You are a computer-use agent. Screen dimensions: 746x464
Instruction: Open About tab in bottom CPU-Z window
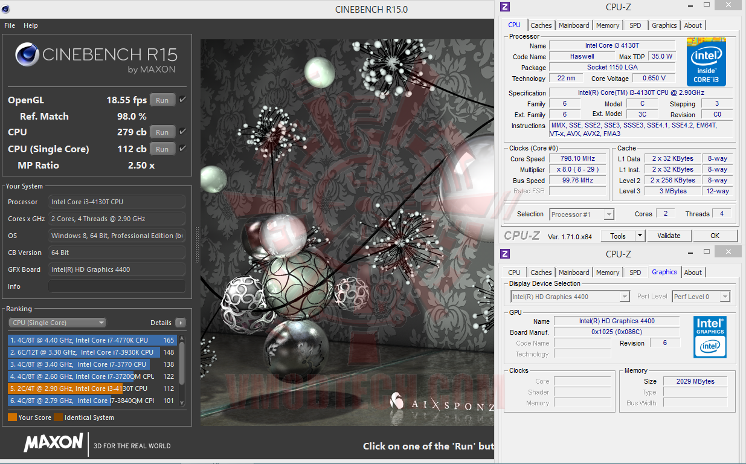point(693,272)
